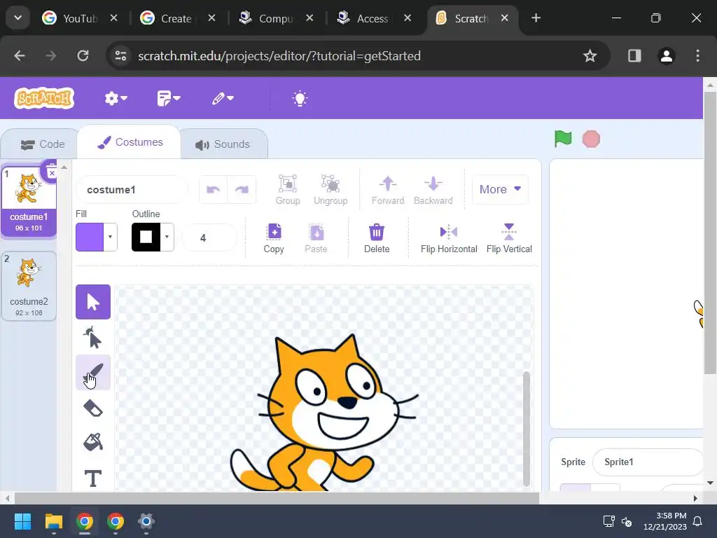Open the tab search dropdown
Screen dimensions: 717x538
coord(18,18)
